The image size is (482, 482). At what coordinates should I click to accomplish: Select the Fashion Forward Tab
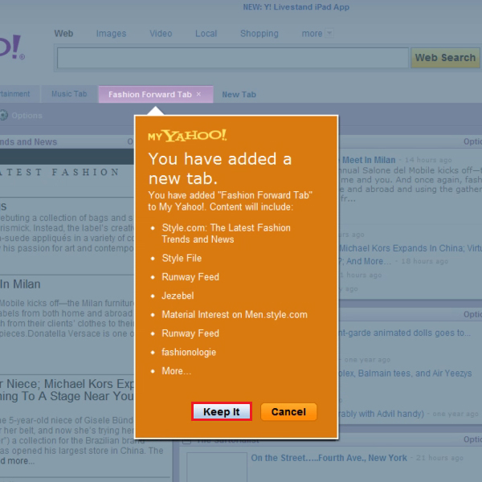150,94
